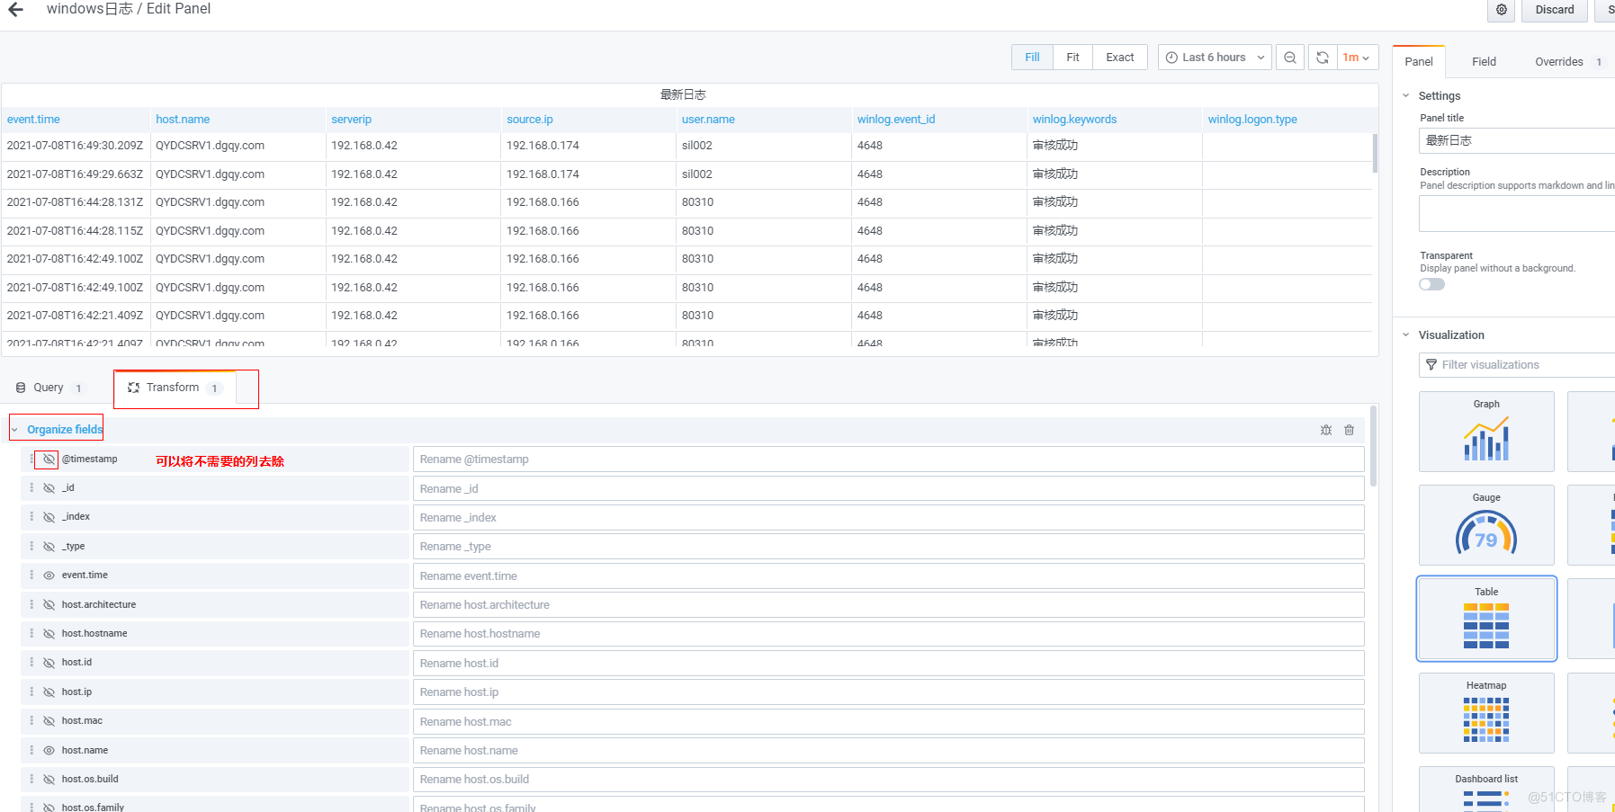This screenshot has height=812, width=1615.
Task: Open dashboard settings gear
Action: (x=1502, y=10)
